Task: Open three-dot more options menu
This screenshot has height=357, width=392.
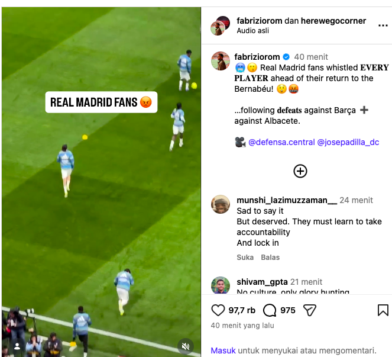Action: point(383,25)
